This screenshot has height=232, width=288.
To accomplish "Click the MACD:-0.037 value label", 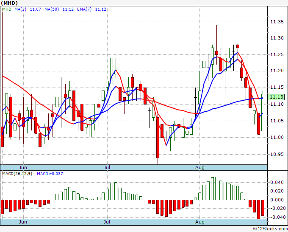I will [50, 174].
